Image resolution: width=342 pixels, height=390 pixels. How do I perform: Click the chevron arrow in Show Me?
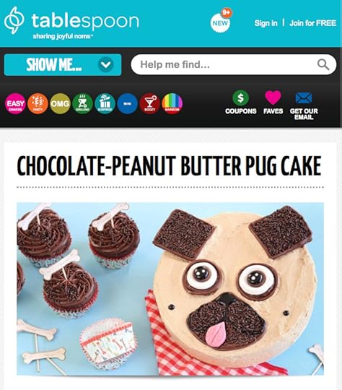[x=106, y=65]
